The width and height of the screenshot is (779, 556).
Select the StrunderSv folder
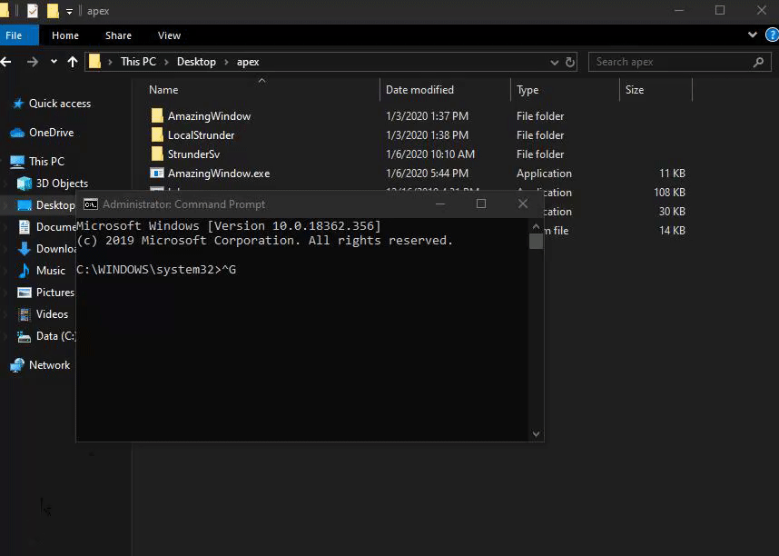pos(193,154)
